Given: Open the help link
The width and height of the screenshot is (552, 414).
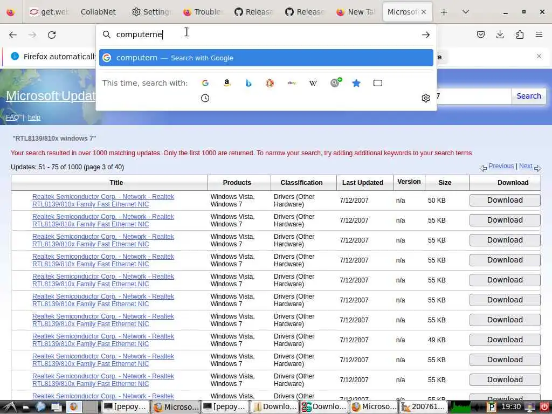Looking at the screenshot, I should pos(34,118).
